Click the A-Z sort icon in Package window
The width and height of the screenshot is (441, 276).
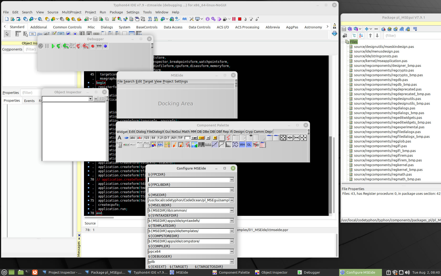click(361, 35)
